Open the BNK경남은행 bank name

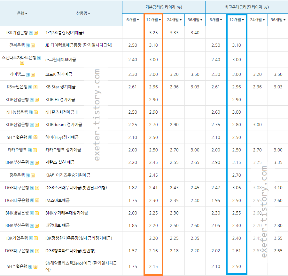[17, 213]
